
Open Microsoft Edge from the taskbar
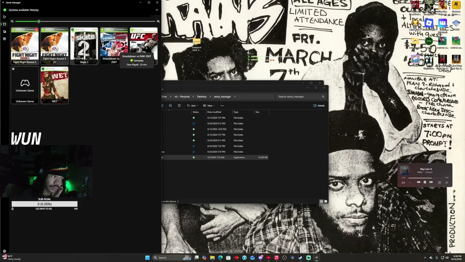point(220,258)
